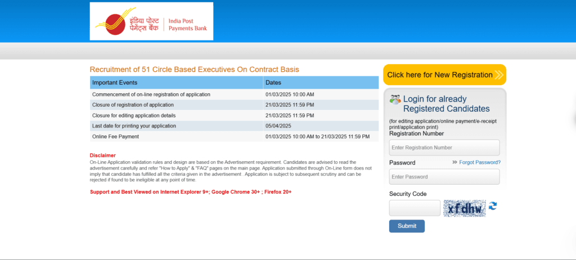
Task: Select 'Commencement of on-line registration of application' row
Action: pyautogui.click(x=235, y=94)
